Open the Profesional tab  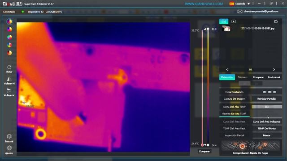pyautogui.click(x=274, y=77)
